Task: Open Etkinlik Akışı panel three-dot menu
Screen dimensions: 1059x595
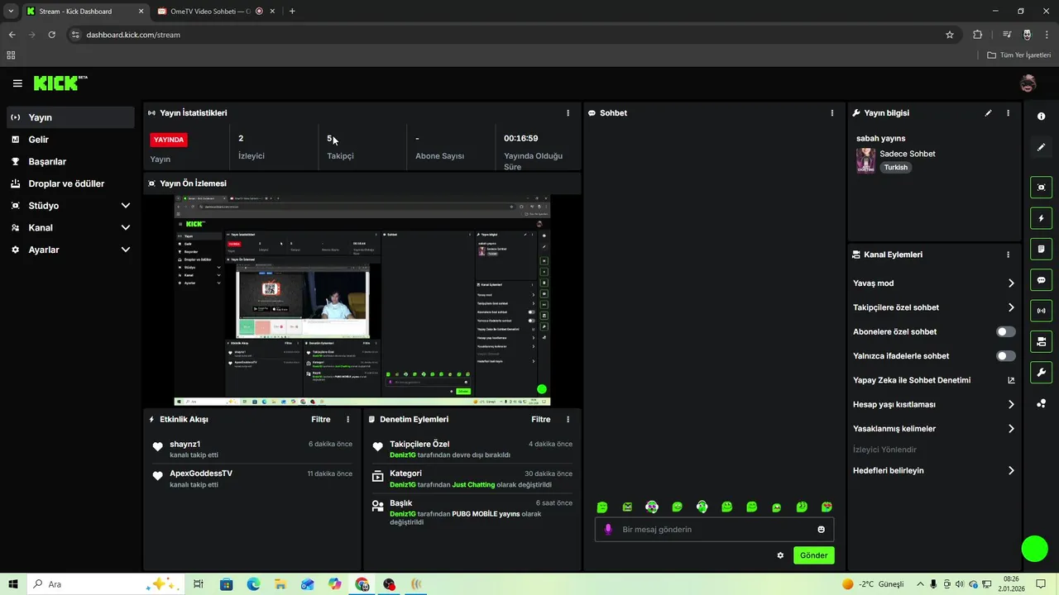Action: click(347, 420)
